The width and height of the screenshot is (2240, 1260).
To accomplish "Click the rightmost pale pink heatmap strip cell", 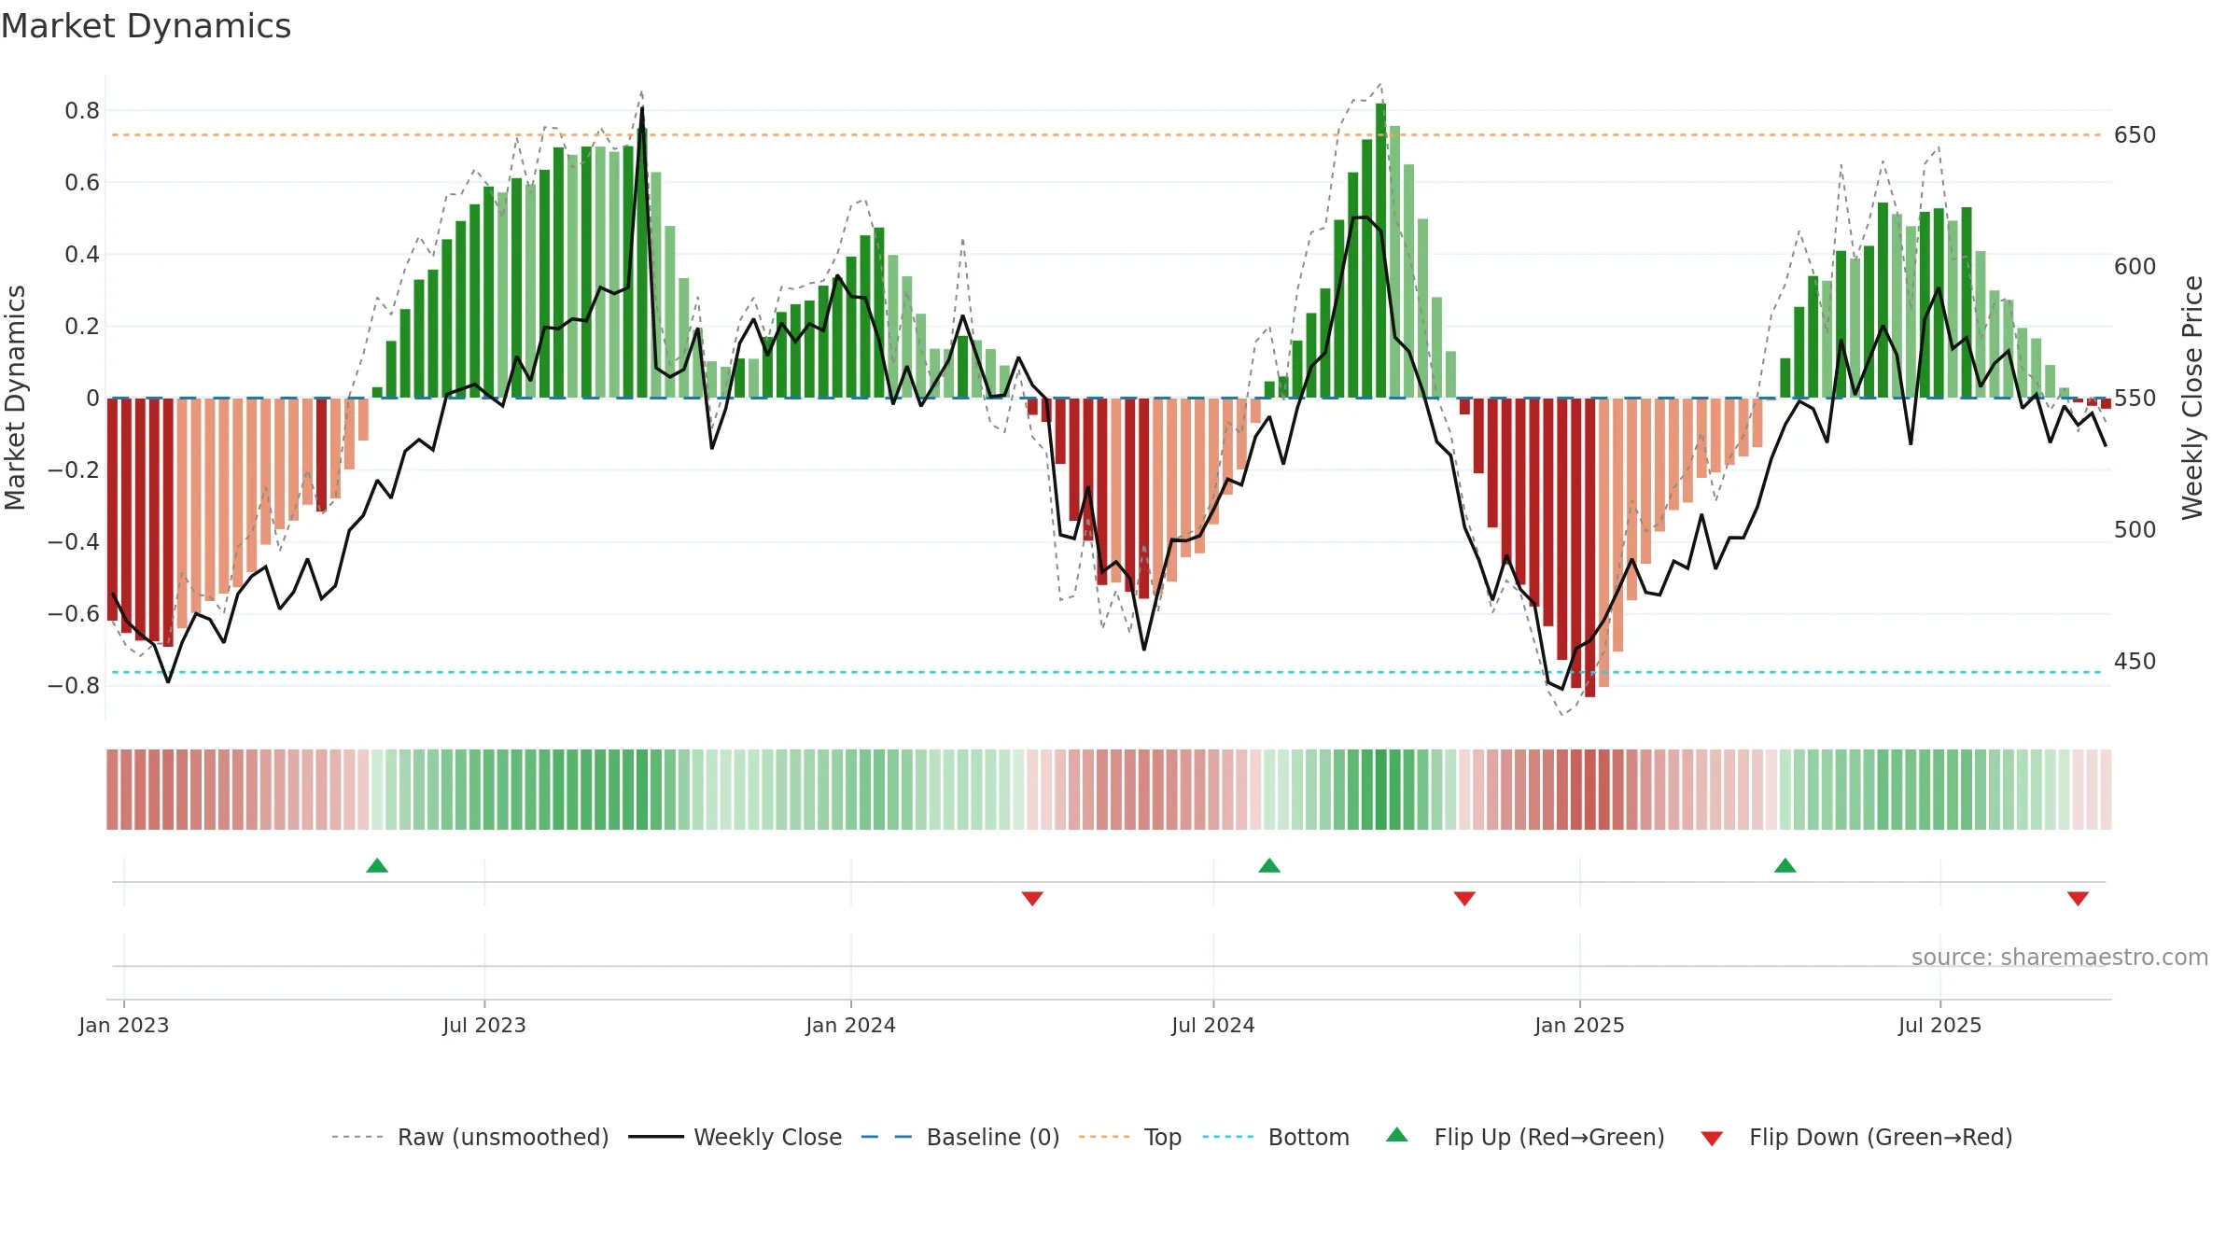I will click(2106, 790).
